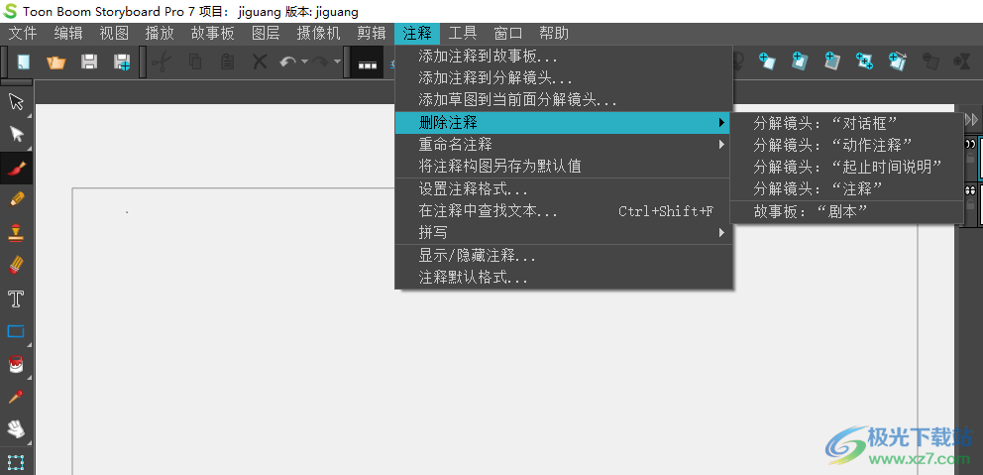Expand the 删除注释 submenu

[564, 122]
